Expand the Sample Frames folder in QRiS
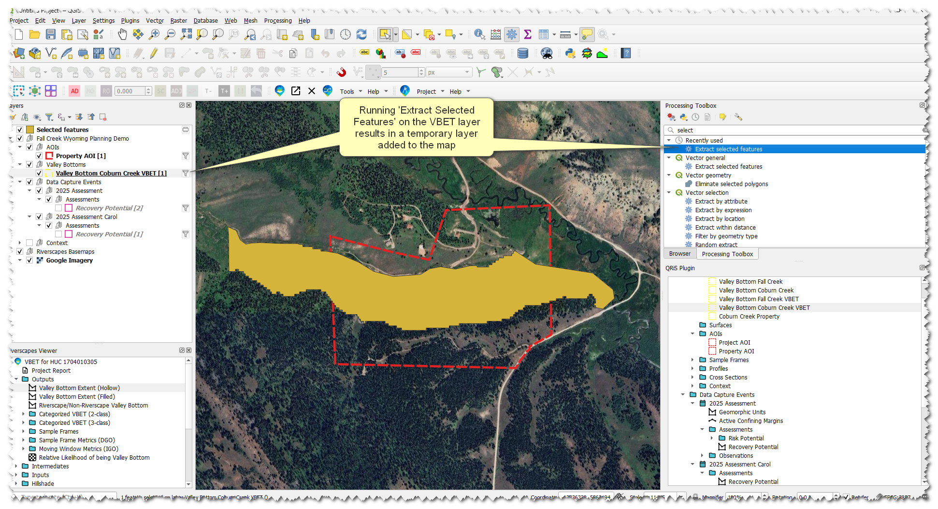 693,360
